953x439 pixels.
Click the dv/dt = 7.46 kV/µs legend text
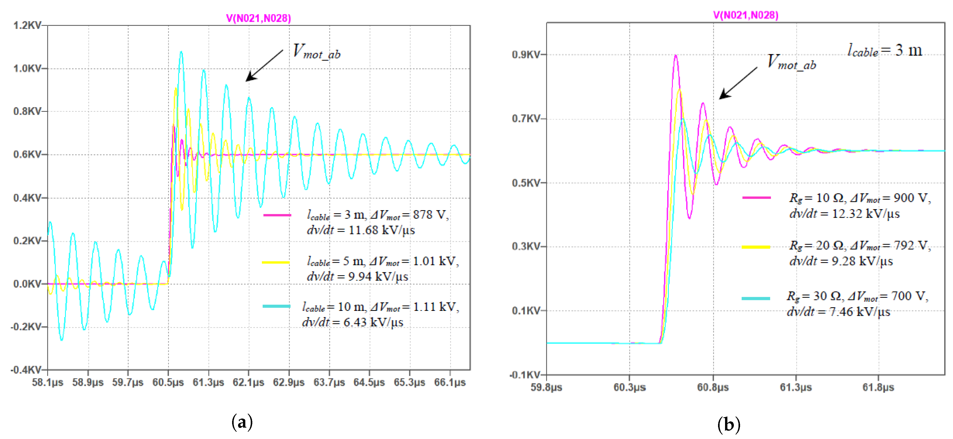pos(838,312)
